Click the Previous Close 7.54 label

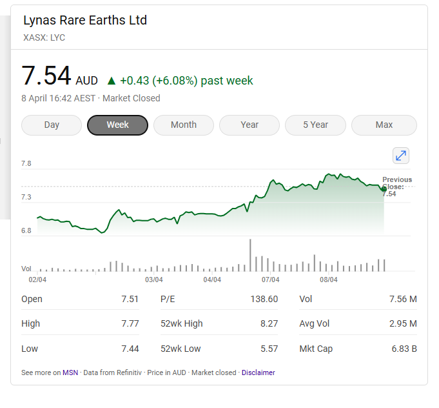pos(397,187)
